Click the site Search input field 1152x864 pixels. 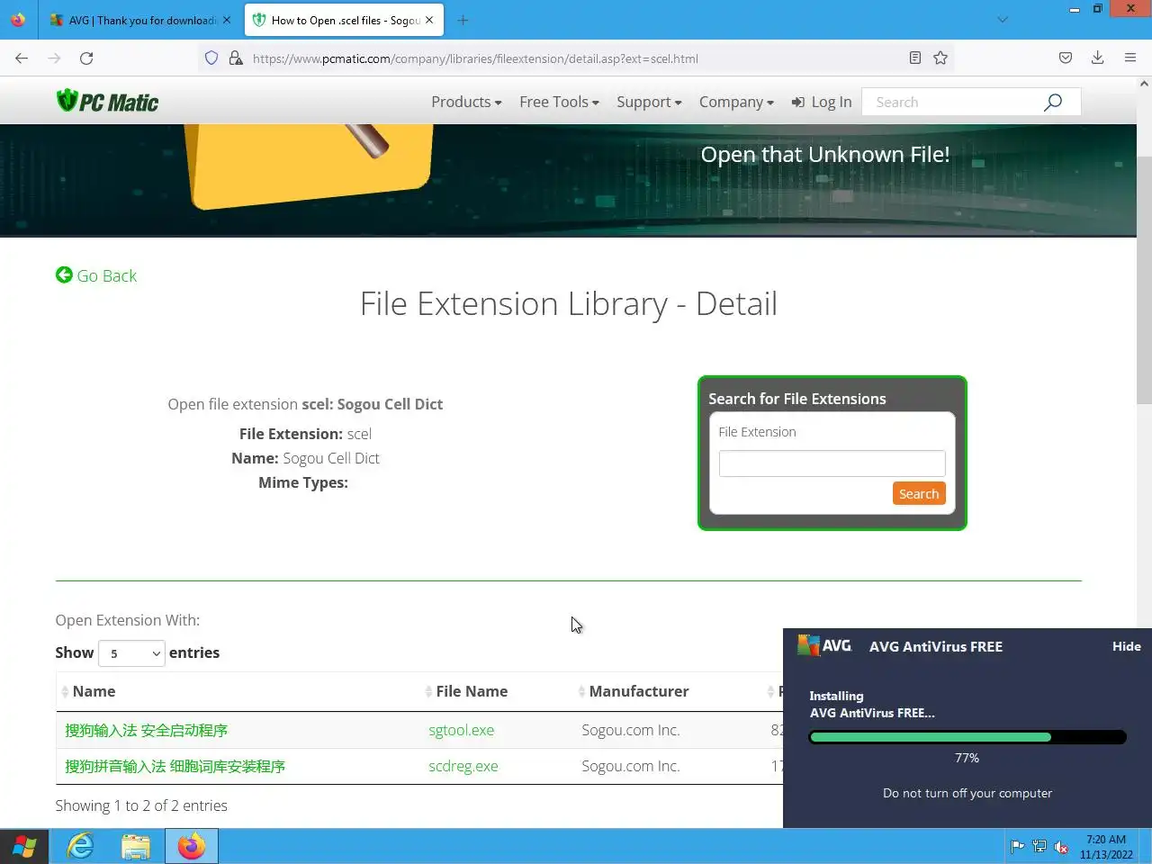954,102
